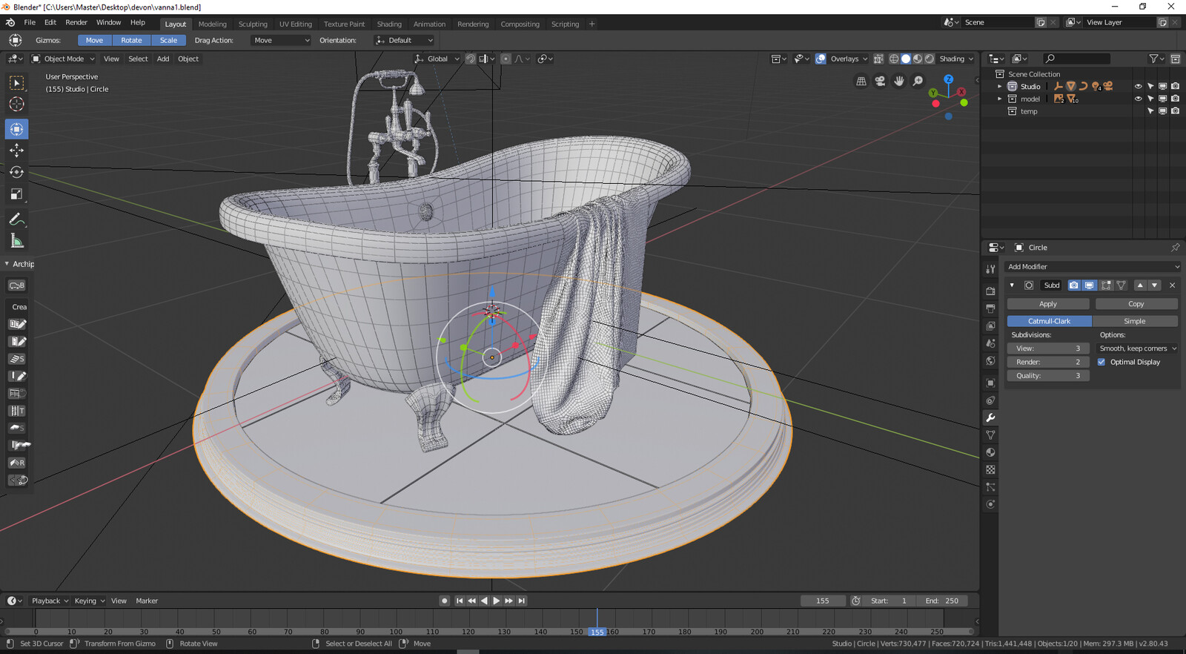Open the Shading options dropdown
This screenshot has height=654, width=1186.
(956, 59)
